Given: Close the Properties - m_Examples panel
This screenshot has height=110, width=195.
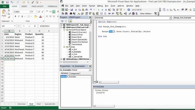Looking at the screenshot, I should click(x=90, y=66).
